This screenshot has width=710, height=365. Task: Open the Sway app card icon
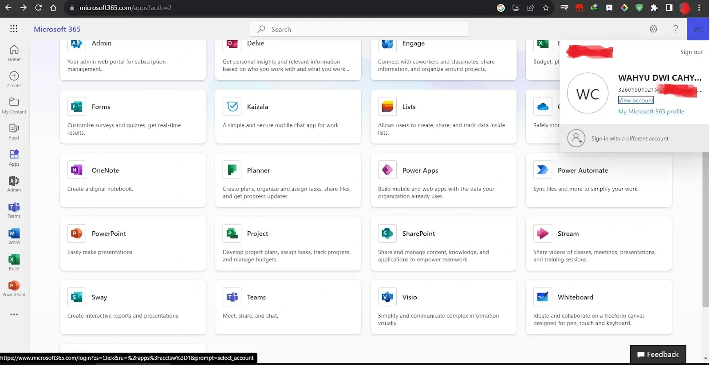[77, 297]
